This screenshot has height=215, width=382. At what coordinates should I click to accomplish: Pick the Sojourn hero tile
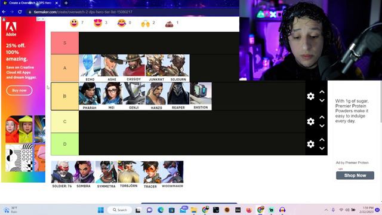click(x=178, y=68)
